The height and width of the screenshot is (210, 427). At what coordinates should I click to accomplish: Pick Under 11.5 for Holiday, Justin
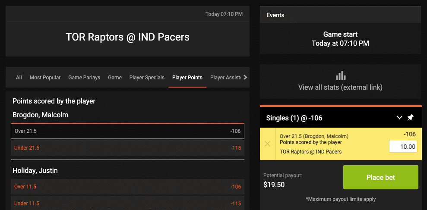point(127,203)
